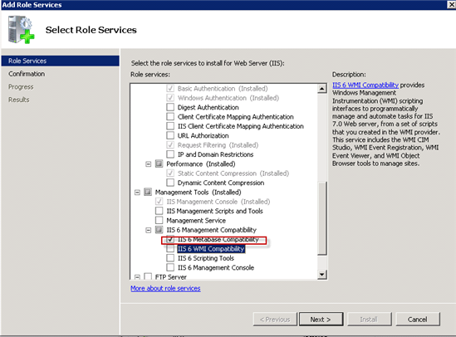Click the server with green plus wizard icon
The image size is (456, 337).
point(21,30)
